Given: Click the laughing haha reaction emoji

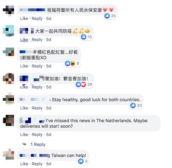Looking at the screenshot, I should (73, 63).
